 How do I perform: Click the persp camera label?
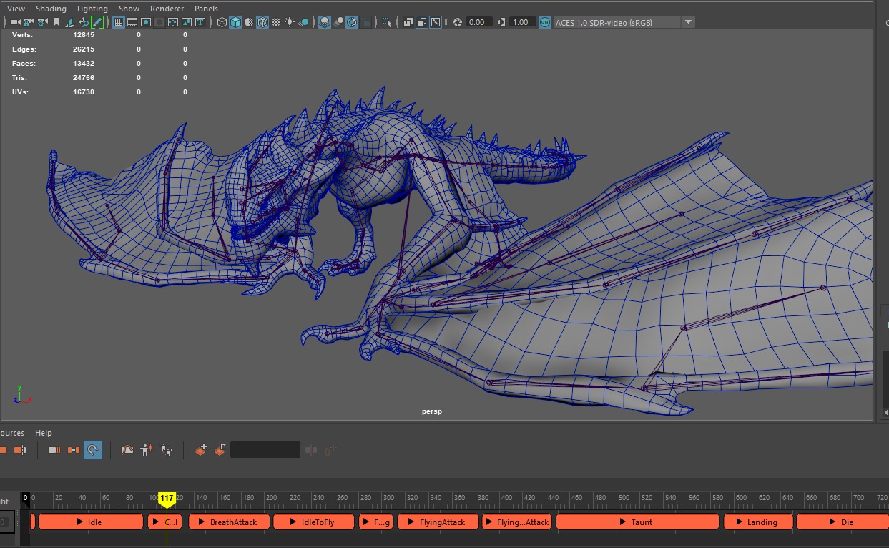pos(432,411)
